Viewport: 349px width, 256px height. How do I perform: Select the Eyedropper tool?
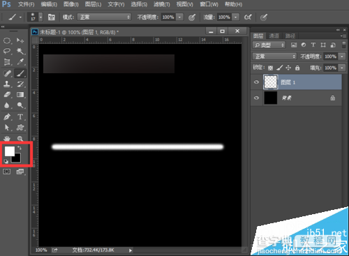coord(20,62)
